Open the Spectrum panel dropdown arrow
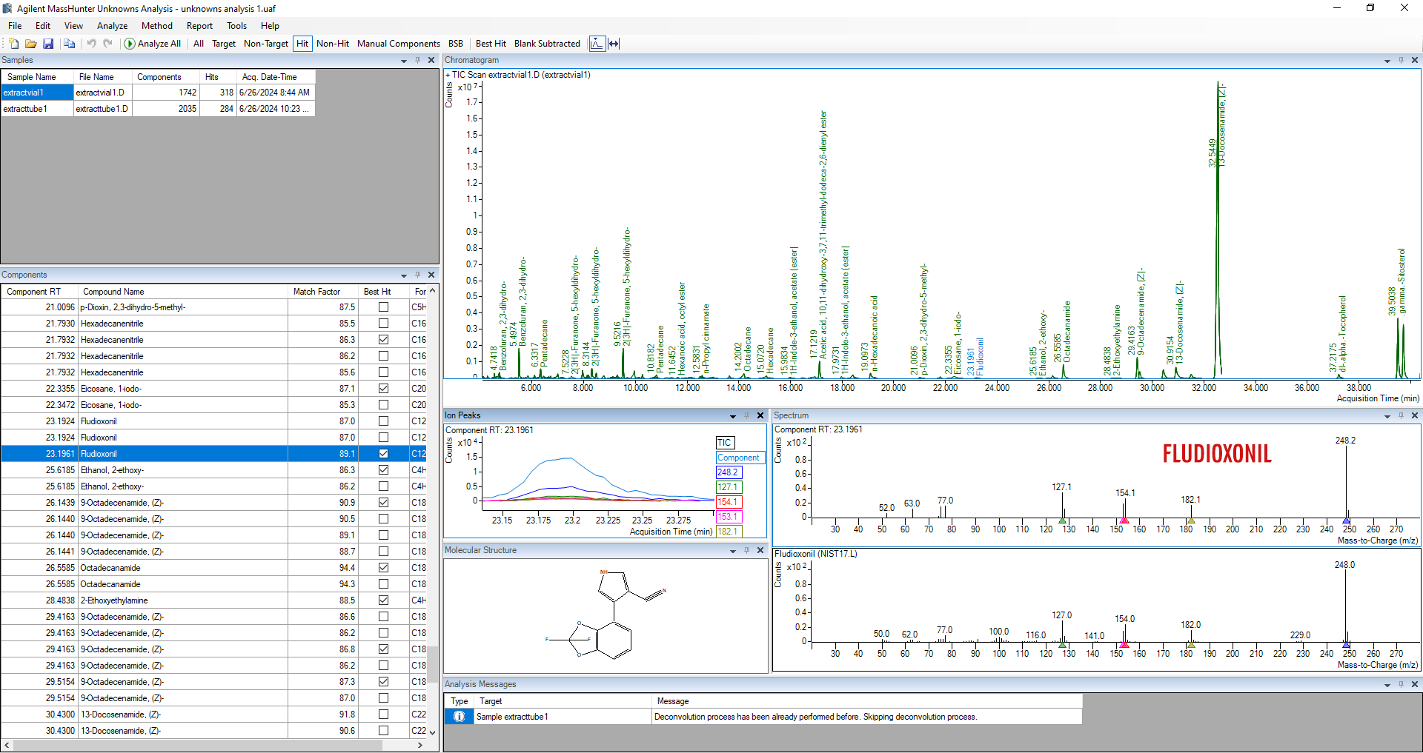This screenshot has height=753, width=1423. 1387,416
